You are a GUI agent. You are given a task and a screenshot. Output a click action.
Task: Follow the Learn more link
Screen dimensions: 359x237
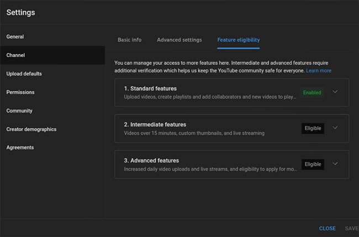coord(319,71)
